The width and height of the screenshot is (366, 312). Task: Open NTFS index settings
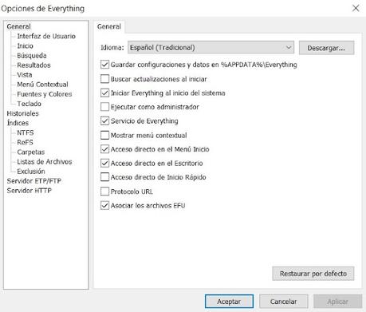click(26, 132)
